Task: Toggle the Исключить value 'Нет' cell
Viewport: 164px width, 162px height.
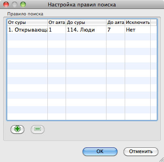Action: coord(138,30)
